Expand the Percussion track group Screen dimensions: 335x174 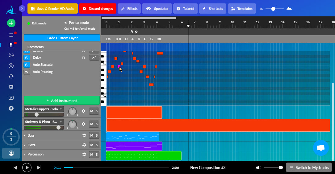click(x=25, y=154)
